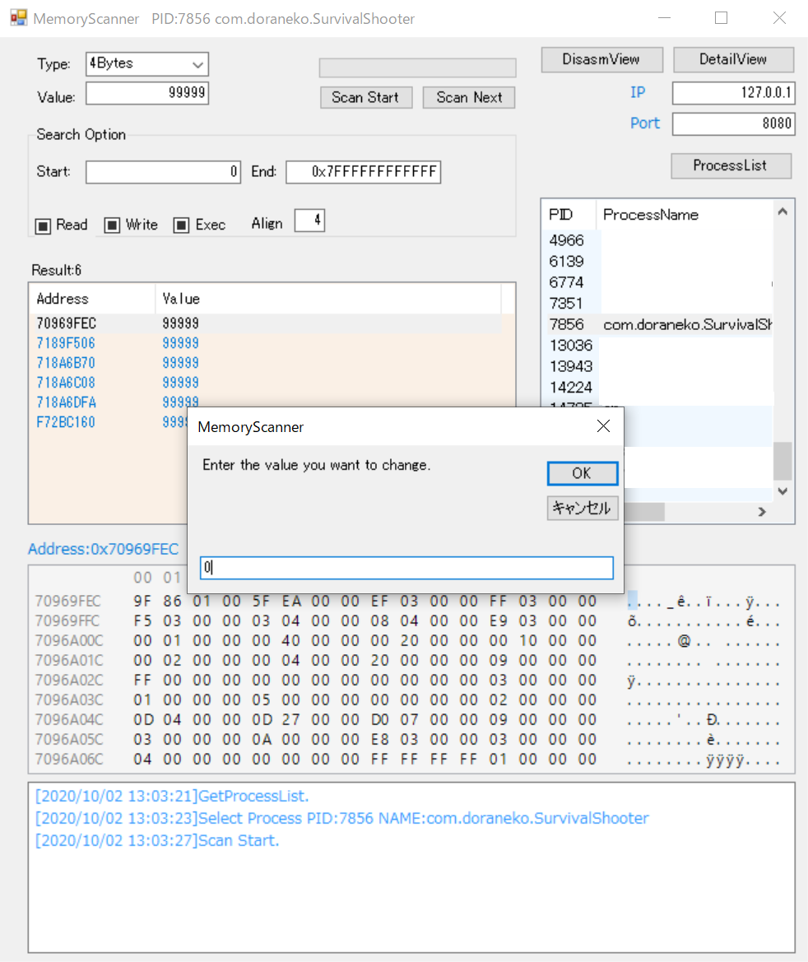Click the Start address field
This screenshot has height=962, width=808.
tap(163, 172)
